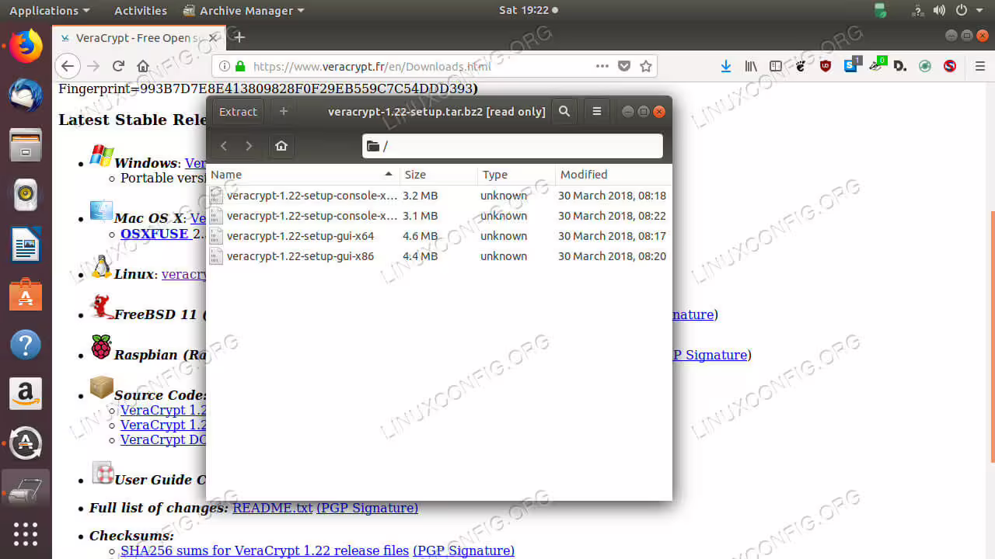Screen dimensions: 995x559
Task: Open the Archive Manager hamburger menu
Action: (x=597, y=112)
